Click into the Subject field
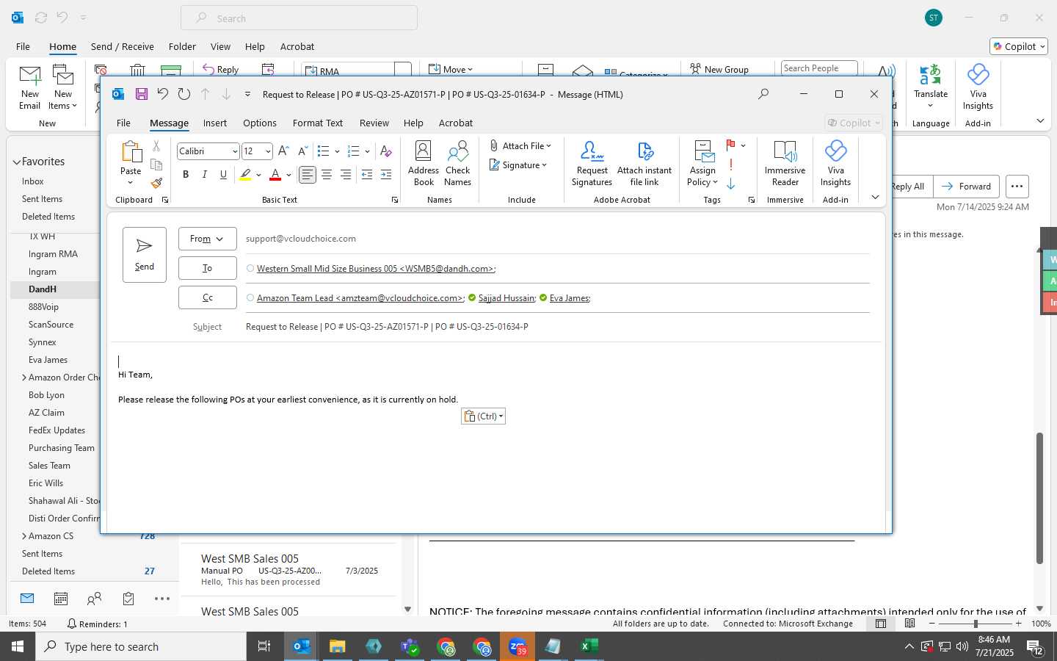1057x661 pixels. point(557,327)
